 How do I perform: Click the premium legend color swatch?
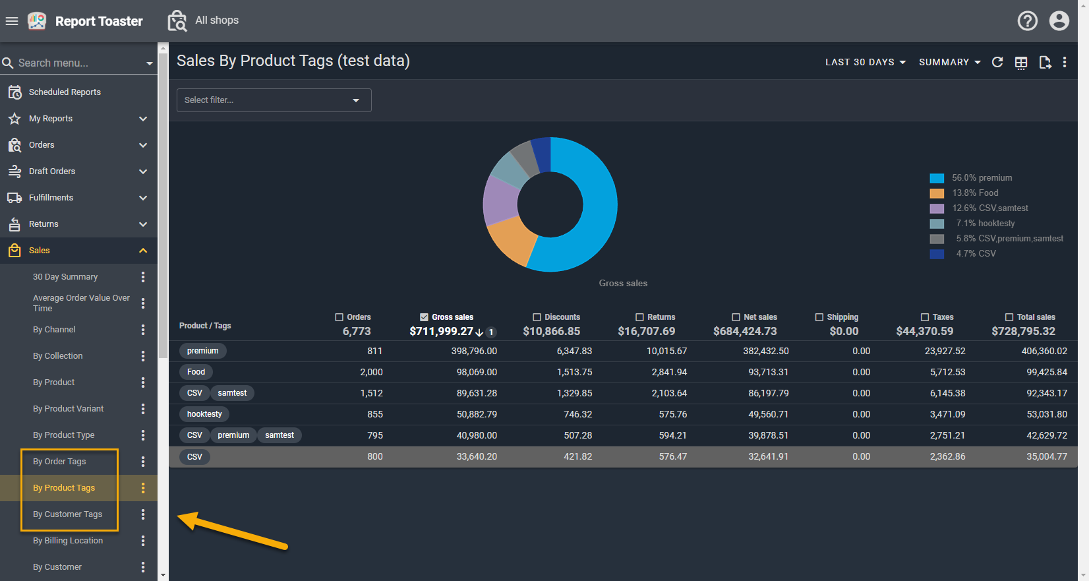coord(937,178)
